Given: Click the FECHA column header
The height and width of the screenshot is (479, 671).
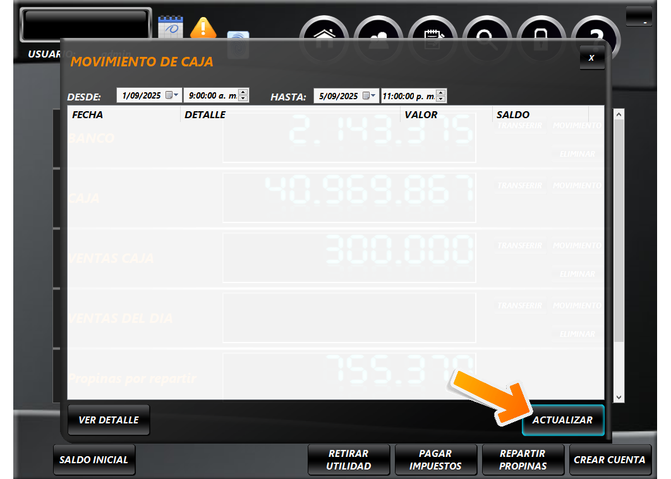Looking at the screenshot, I should pos(88,115).
